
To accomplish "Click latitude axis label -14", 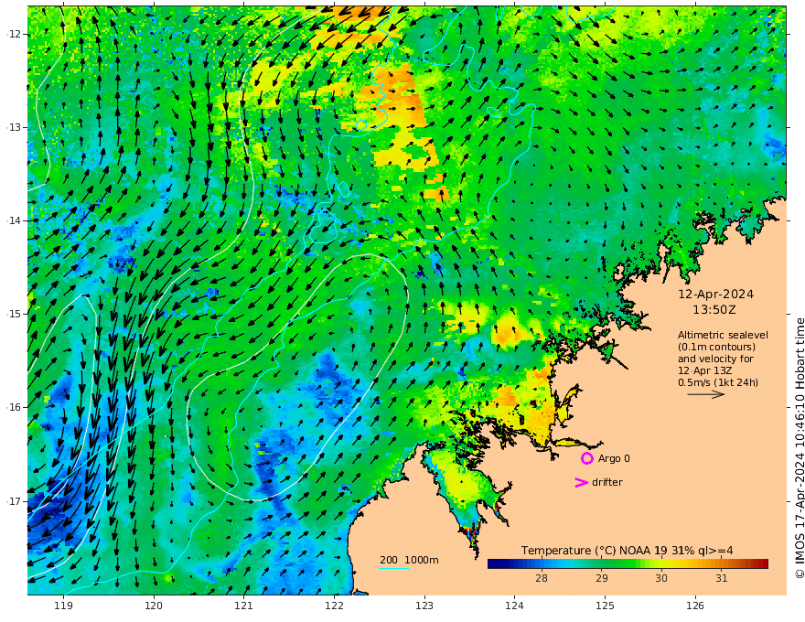I will (14, 220).
